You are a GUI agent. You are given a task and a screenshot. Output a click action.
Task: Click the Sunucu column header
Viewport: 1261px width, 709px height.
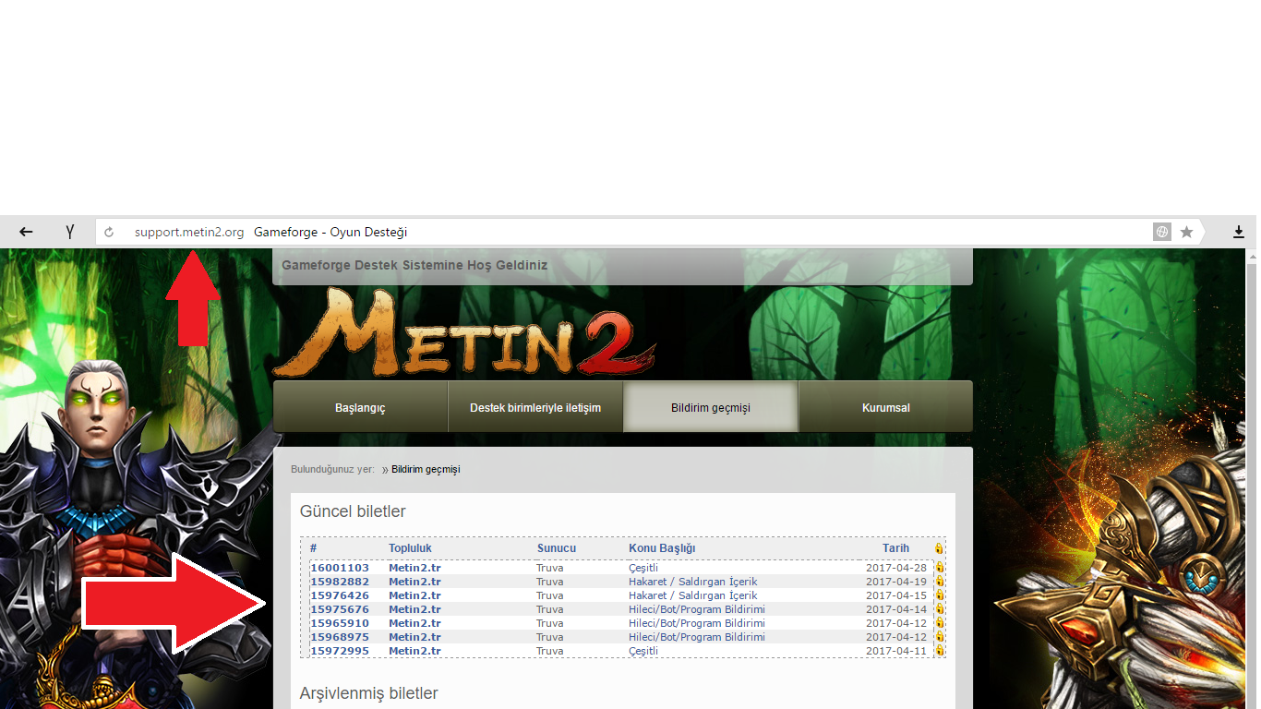(557, 548)
